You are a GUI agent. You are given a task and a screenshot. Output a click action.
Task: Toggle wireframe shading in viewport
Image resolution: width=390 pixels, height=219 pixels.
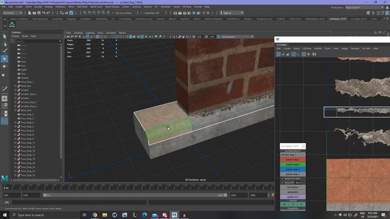click(126, 36)
